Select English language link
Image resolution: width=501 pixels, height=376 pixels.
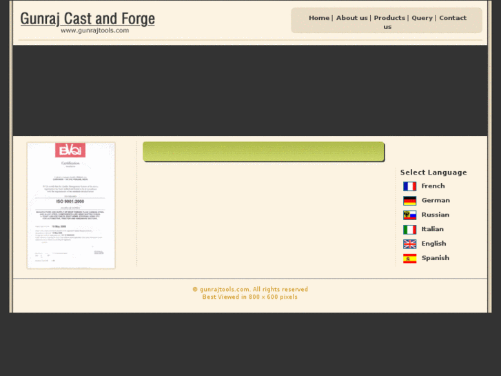click(x=433, y=244)
